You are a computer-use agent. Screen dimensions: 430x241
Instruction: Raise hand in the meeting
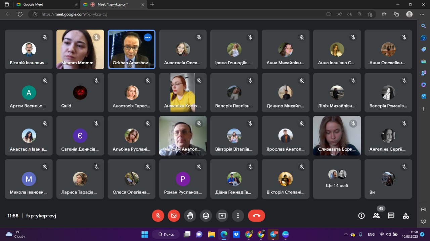pyautogui.click(x=190, y=216)
